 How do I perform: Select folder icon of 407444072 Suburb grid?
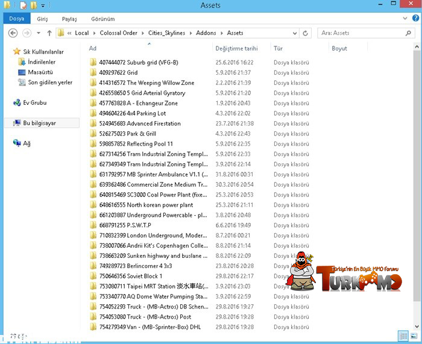pyautogui.click(x=93, y=63)
